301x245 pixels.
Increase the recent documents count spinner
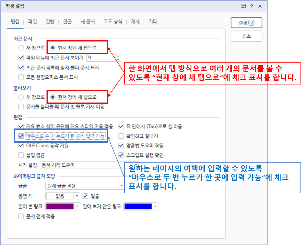coord(118,56)
